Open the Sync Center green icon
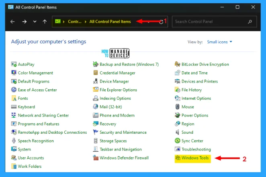Image resolution: width=266 pixels, height=177 pixels. [177, 141]
